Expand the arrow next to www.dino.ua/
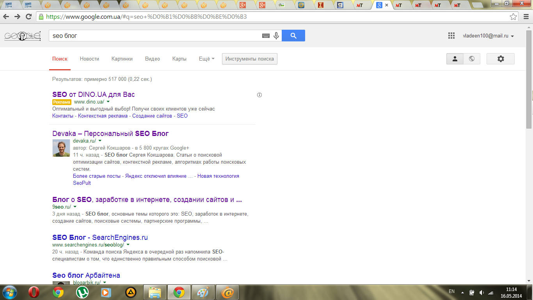The image size is (533, 300). (108, 102)
